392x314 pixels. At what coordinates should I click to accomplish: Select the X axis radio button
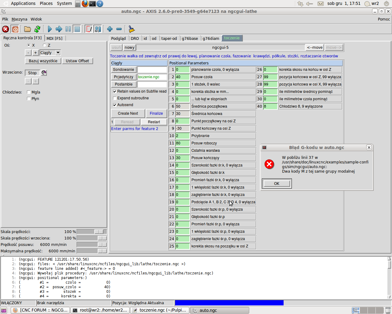tap(29, 45)
